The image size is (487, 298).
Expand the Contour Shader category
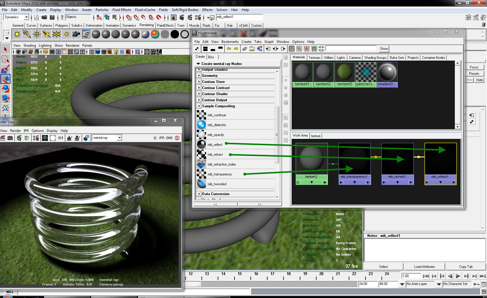pos(199,94)
